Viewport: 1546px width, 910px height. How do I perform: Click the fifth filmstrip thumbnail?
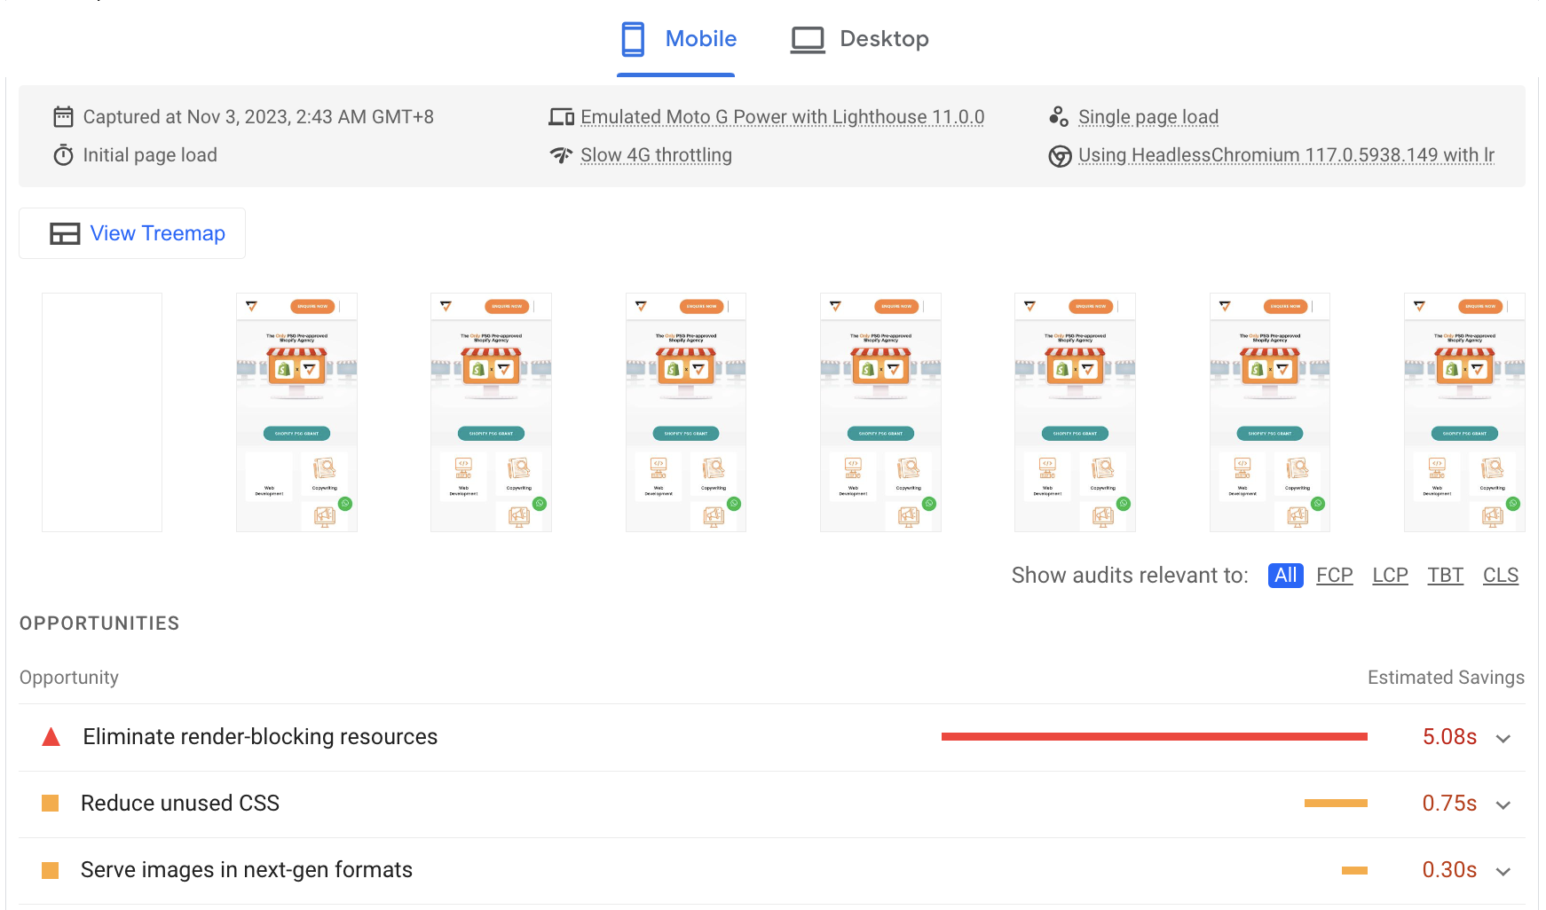pyautogui.click(x=880, y=412)
